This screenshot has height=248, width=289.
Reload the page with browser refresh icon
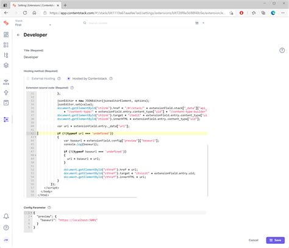(25, 13)
